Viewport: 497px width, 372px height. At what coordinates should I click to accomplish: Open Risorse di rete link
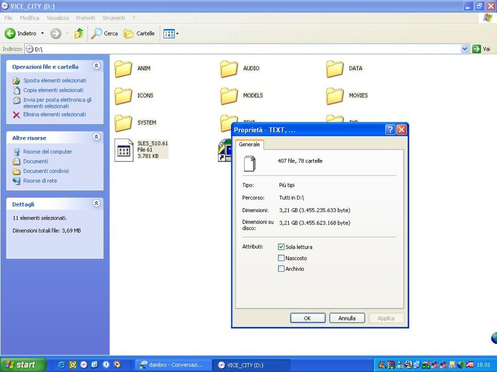click(40, 181)
